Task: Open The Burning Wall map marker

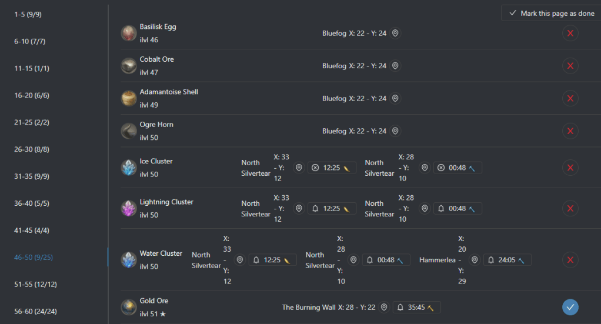Action: tap(384, 308)
